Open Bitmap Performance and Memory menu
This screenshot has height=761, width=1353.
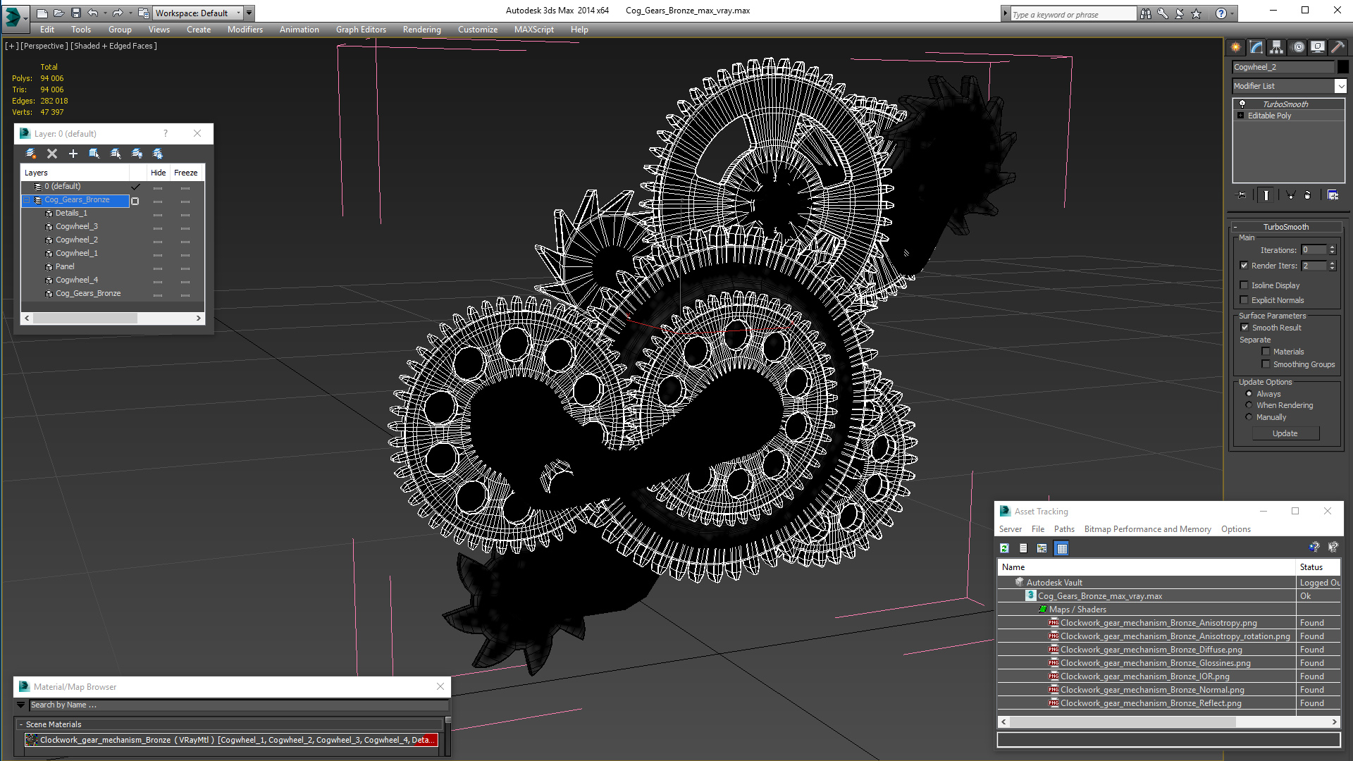pos(1147,529)
